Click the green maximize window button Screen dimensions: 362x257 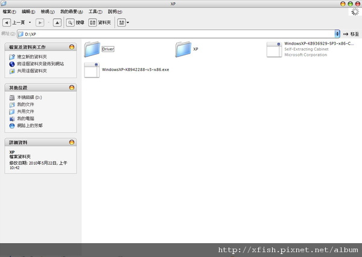(350, 4)
